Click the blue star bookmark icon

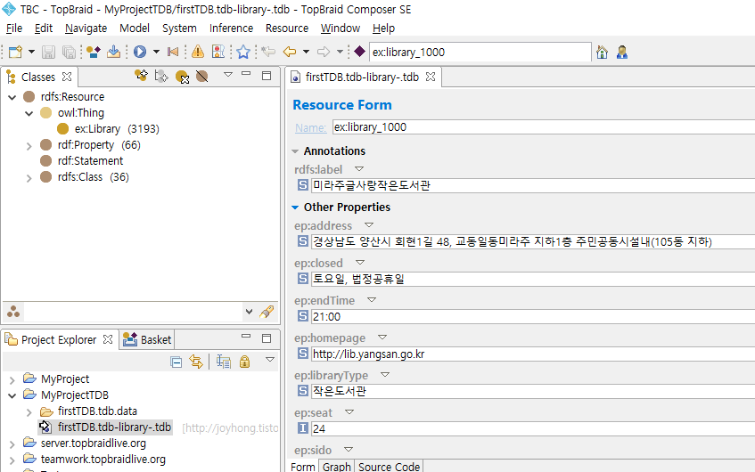[x=243, y=52]
